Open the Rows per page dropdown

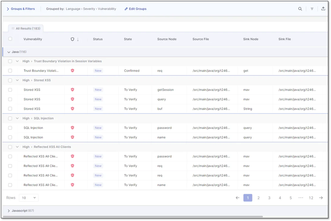tap(29, 198)
